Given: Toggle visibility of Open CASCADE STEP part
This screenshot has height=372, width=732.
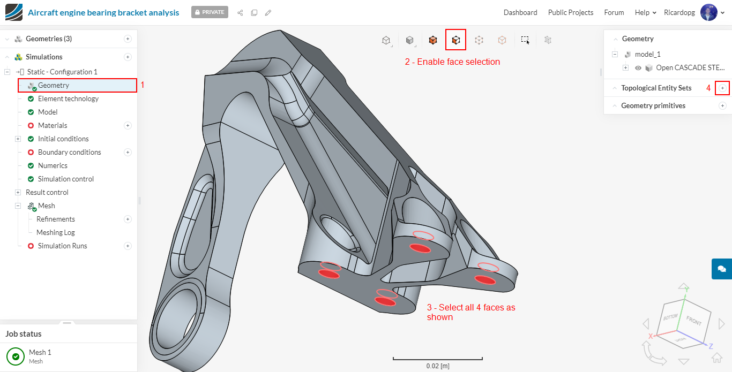Looking at the screenshot, I should [x=638, y=68].
